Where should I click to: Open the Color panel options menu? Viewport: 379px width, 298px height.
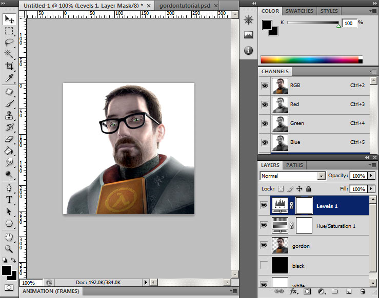tap(372, 11)
